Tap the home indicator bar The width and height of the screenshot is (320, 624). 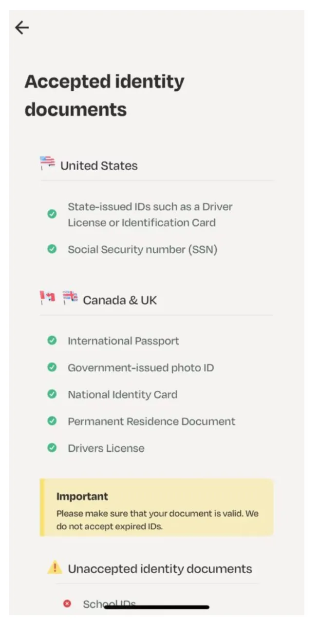click(157, 607)
